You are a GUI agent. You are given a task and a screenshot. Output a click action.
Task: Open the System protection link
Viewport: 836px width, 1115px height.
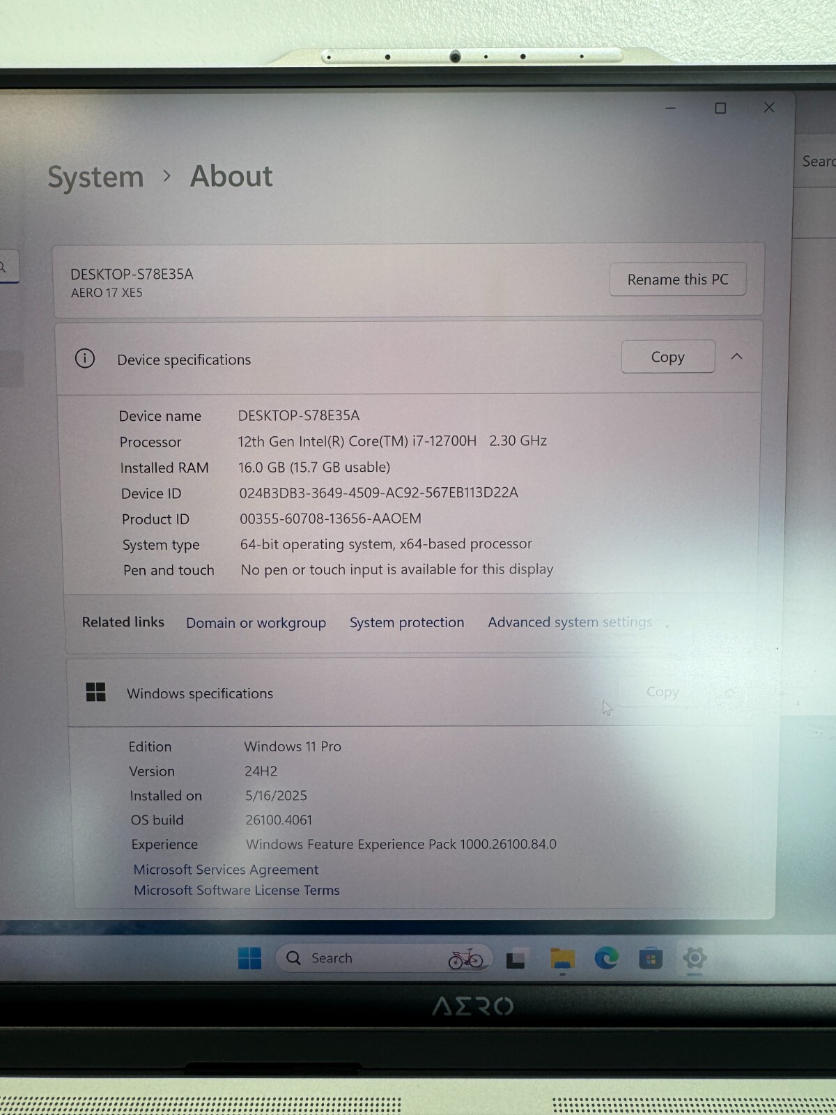coord(407,622)
